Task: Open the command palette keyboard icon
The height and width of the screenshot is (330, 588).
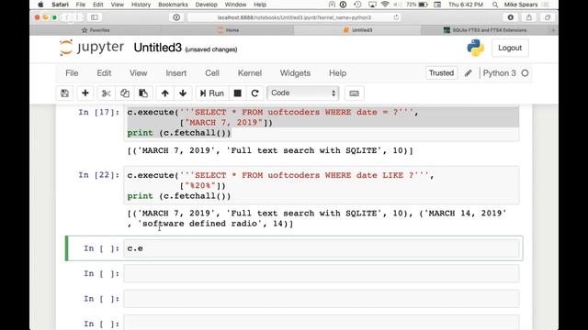Action: tap(354, 93)
